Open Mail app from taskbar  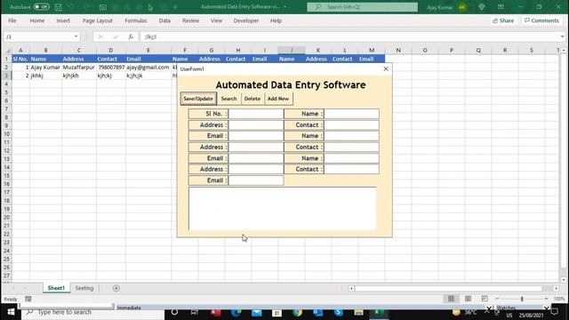click(x=257, y=312)
